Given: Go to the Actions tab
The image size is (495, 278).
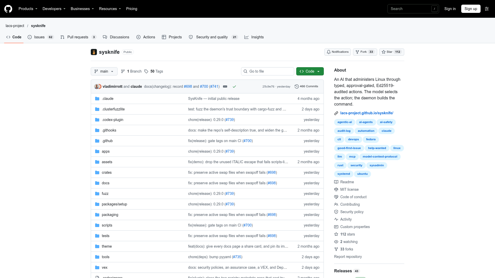Looking at the screenshot, I should (x=146, y=37).
